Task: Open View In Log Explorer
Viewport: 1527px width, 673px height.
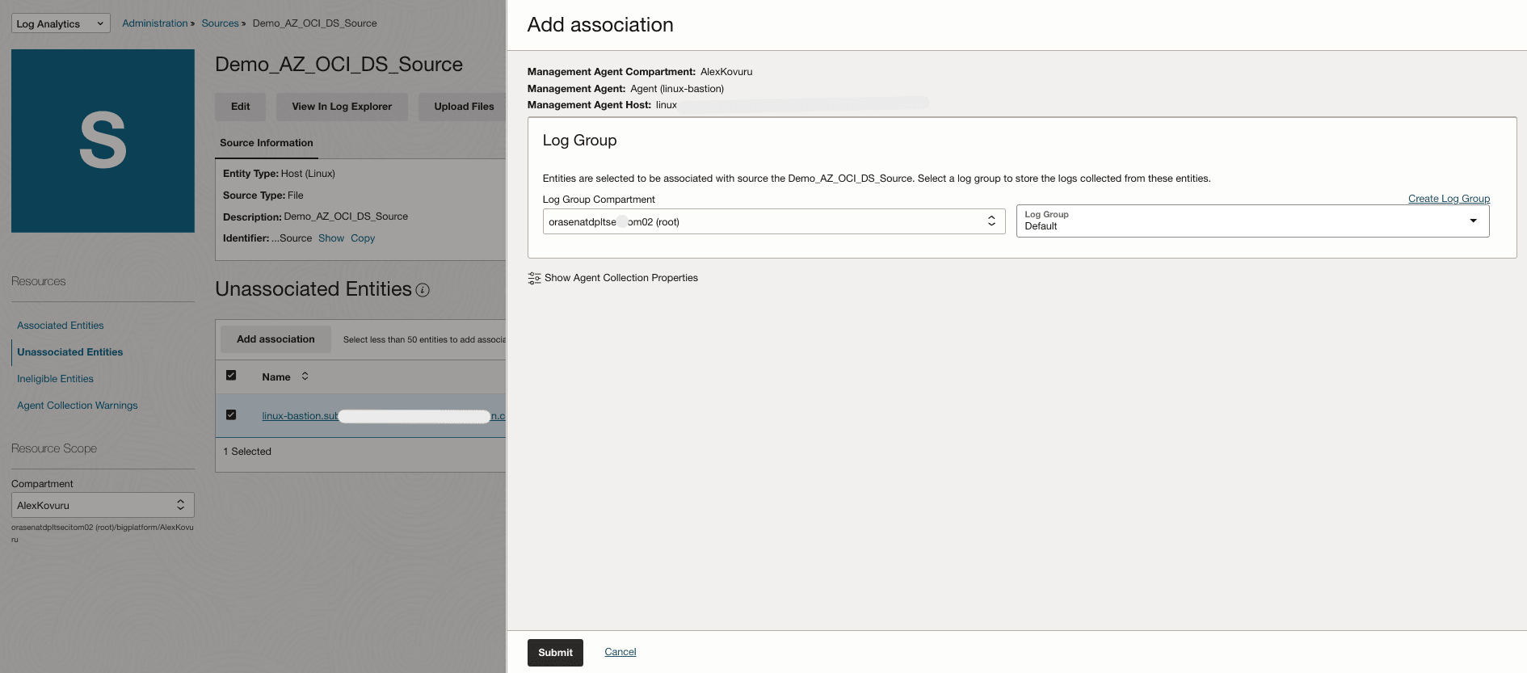Action: [x=342, y=107]
